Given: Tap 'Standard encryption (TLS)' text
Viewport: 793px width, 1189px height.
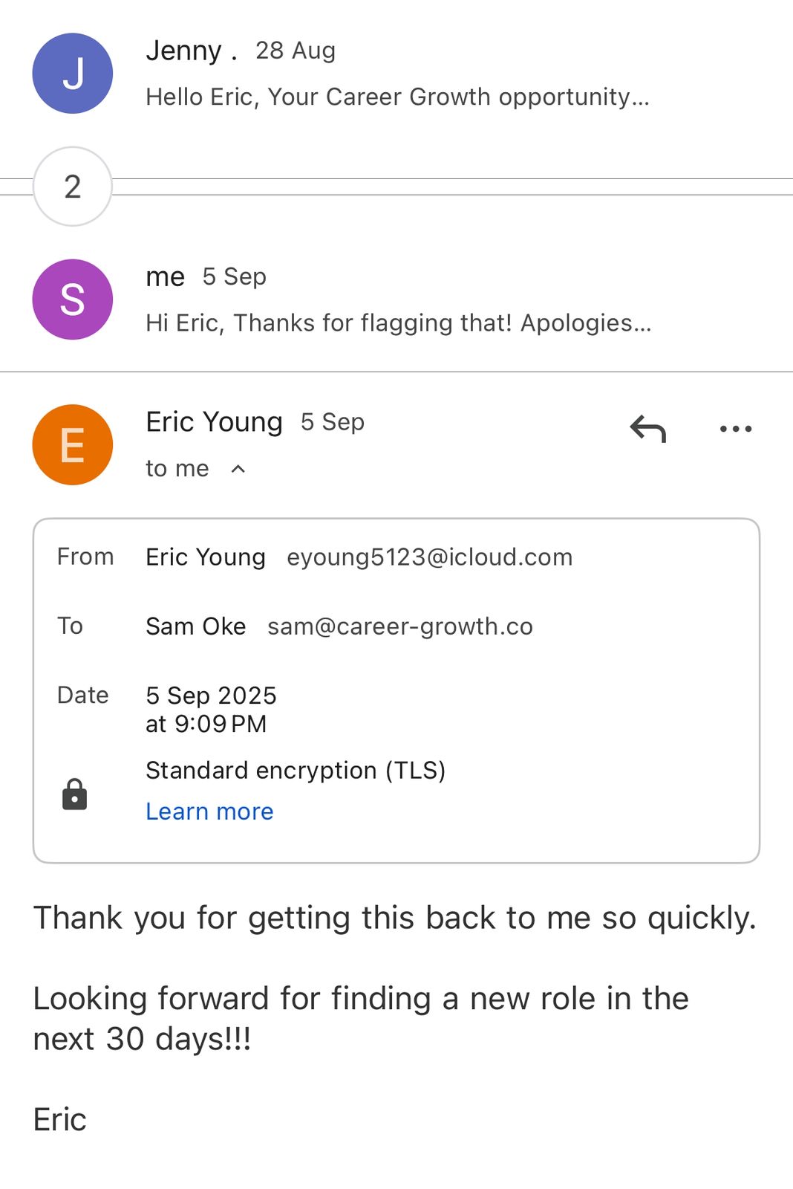Looking at the screenshot, I should 296,771.
